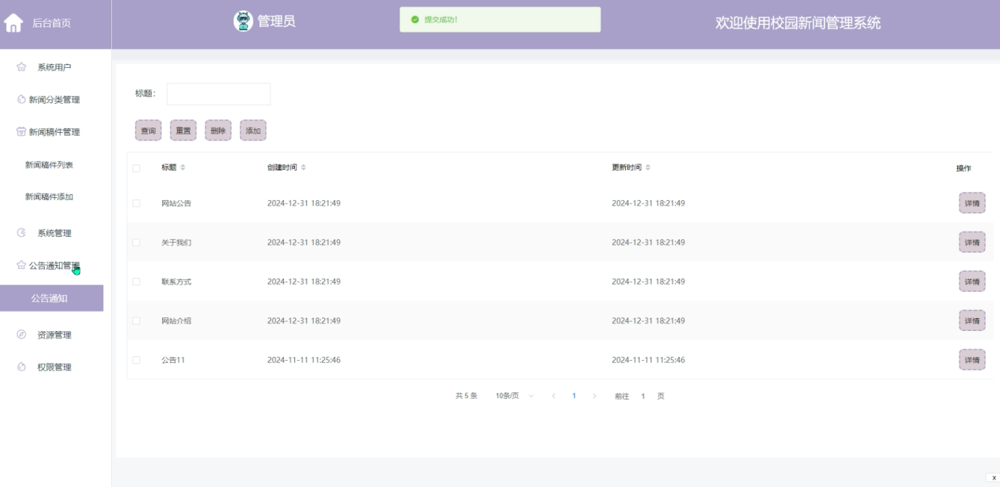Click the icon beside 新闻分类管理
The width and height of the screenshot is (1000, 487).
click(21, 100)
